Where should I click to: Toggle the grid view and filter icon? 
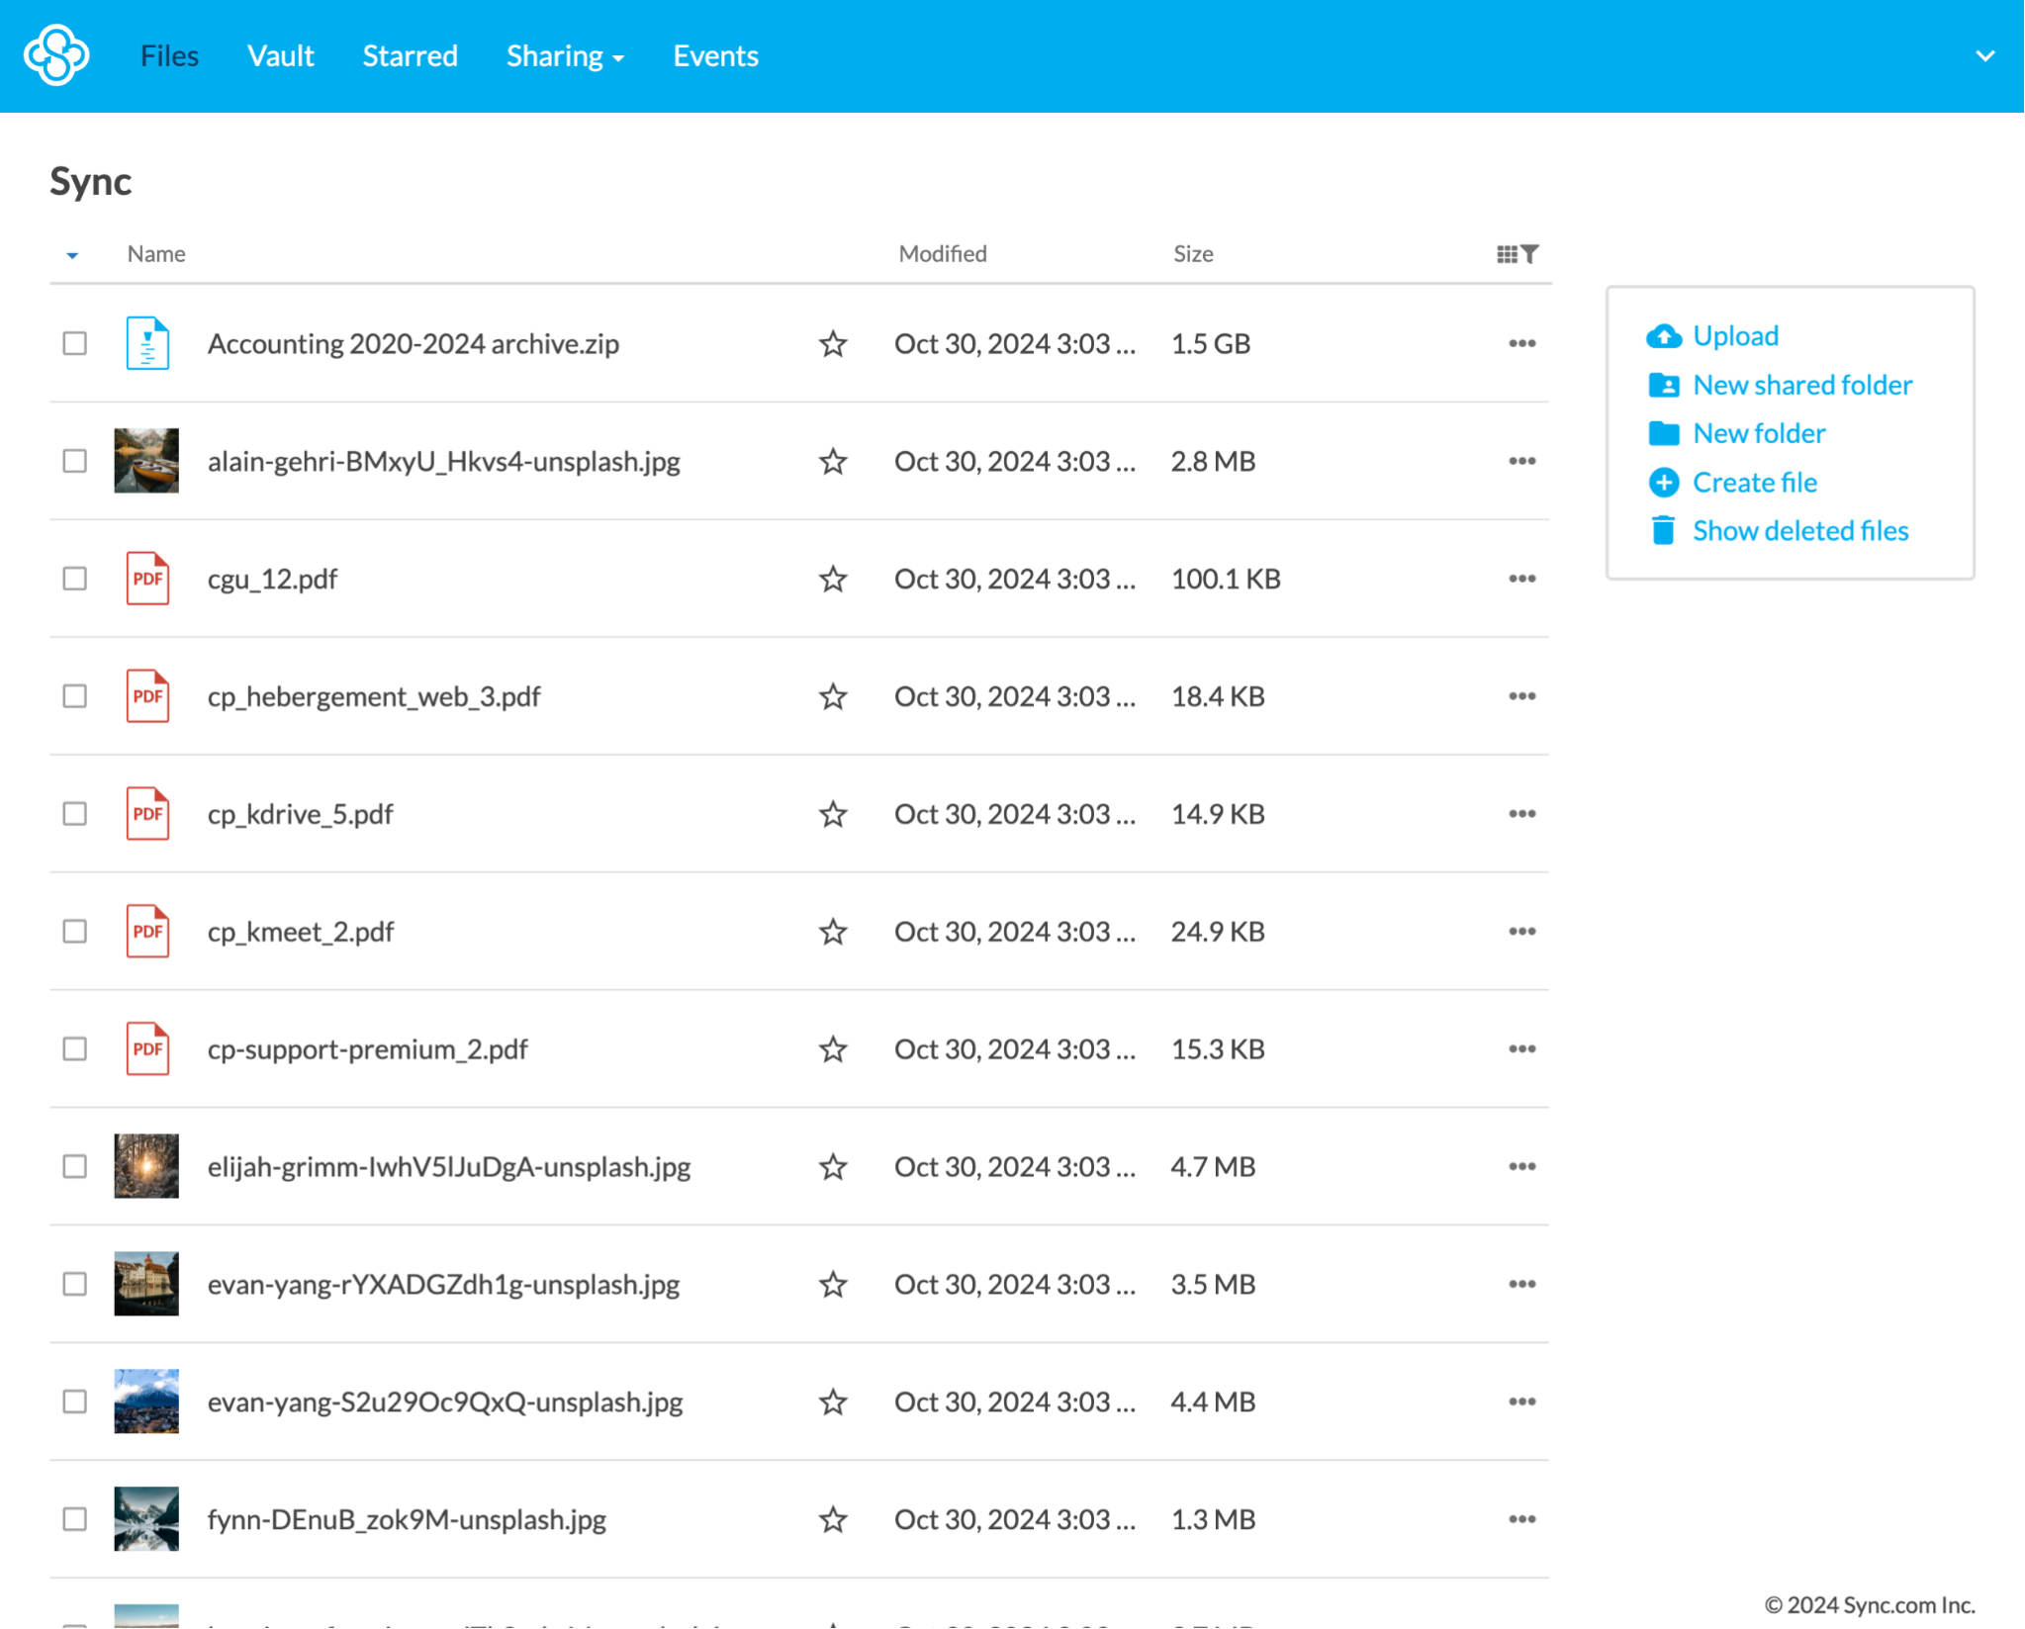[x=1517, y=254]
